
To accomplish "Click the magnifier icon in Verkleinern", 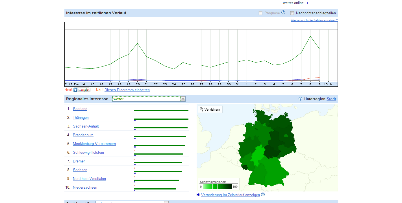I will [x=201, y=109].
